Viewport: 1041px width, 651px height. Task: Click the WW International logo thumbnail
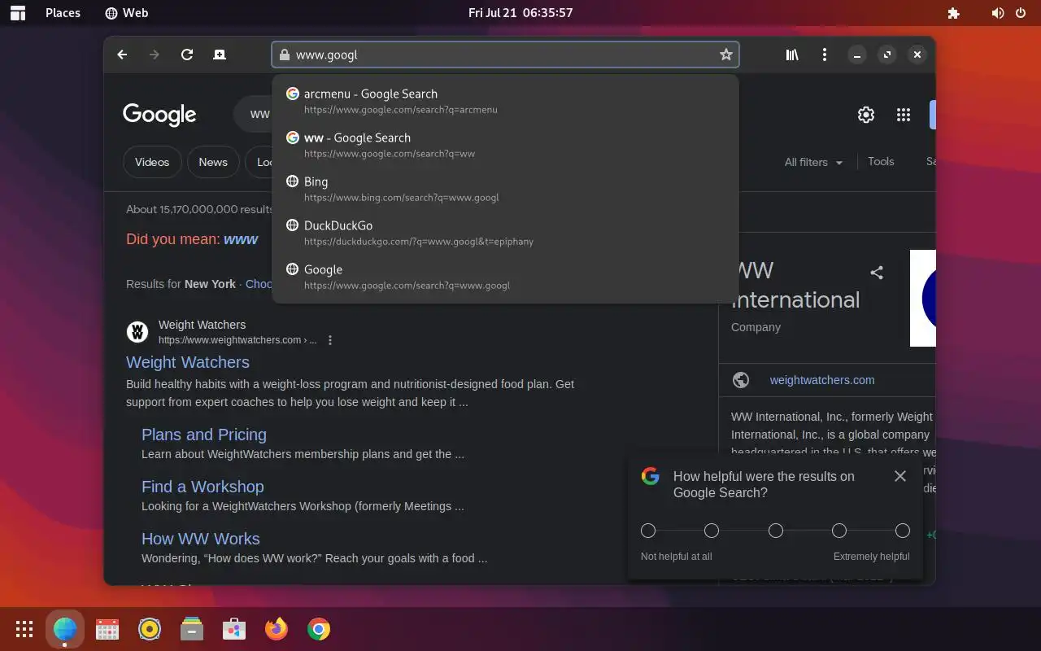click(x=923, y=298)
